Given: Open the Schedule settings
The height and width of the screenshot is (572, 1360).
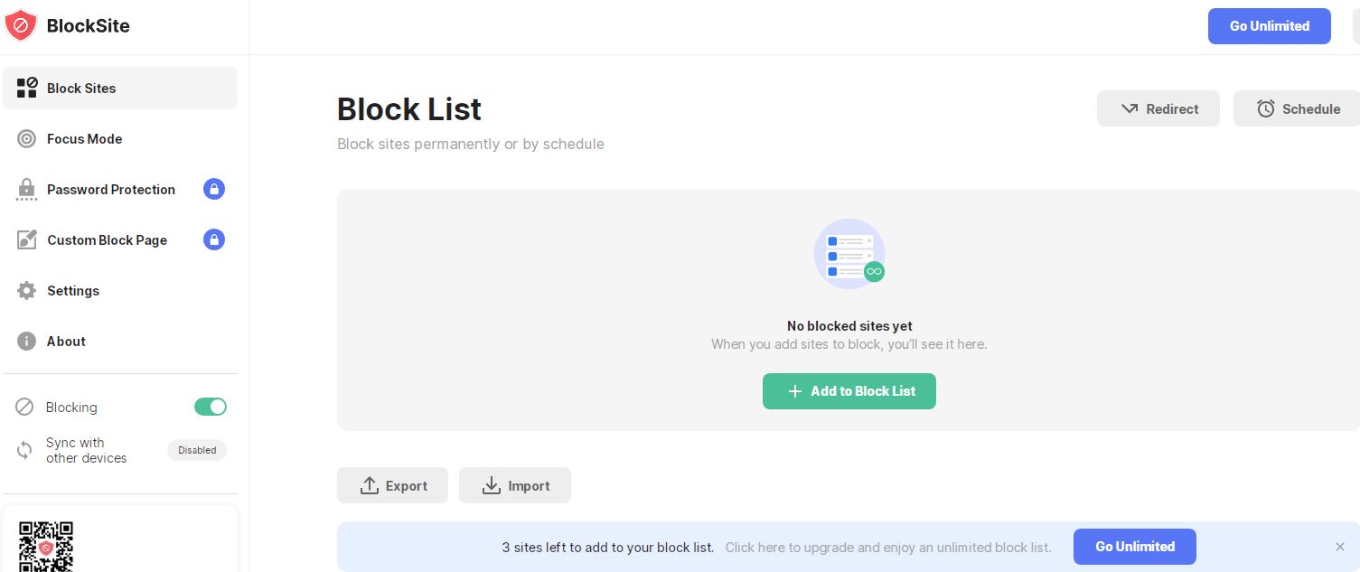Looking at the screenshot, I should click(x=1298, y=109).
